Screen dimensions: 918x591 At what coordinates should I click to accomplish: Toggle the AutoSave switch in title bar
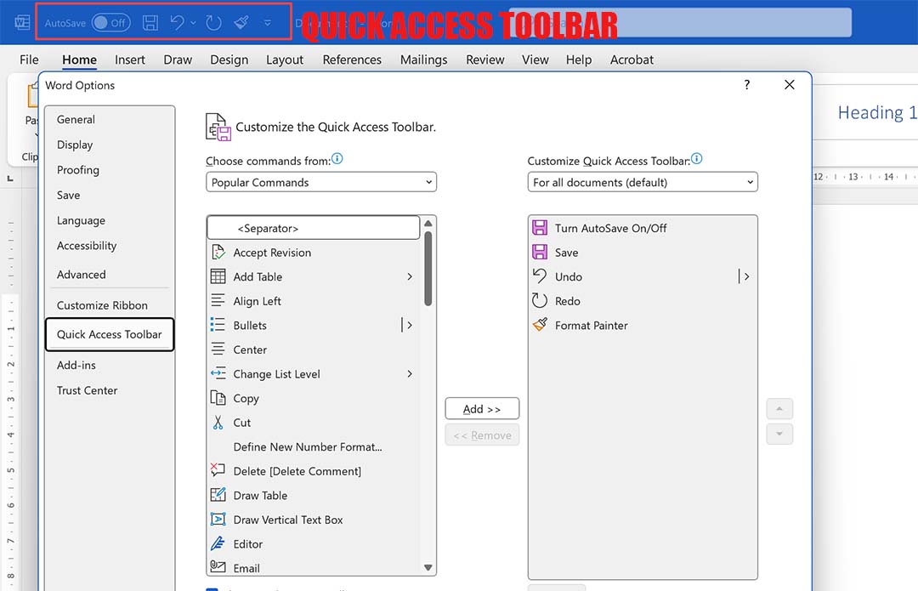(x=110, y=23)
